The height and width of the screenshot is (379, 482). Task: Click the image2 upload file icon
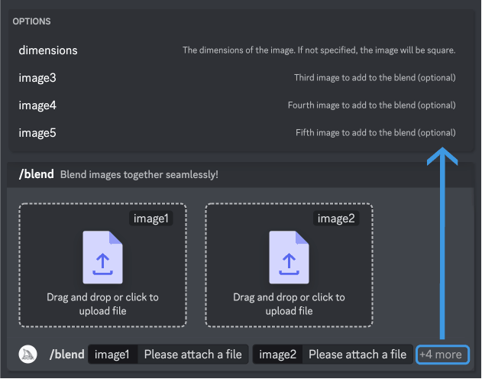(x=289, y=258)
